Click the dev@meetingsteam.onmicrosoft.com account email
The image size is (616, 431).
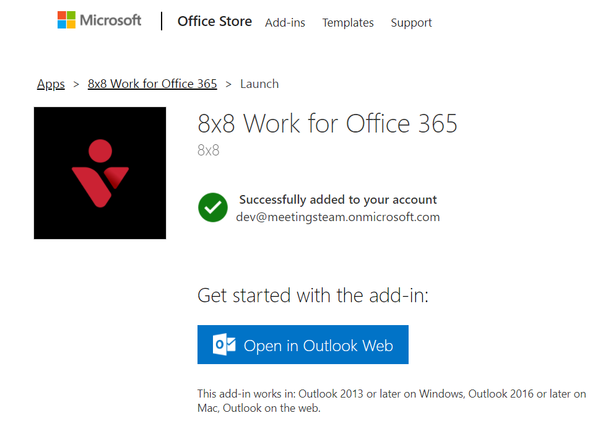(x=338, y=217)
